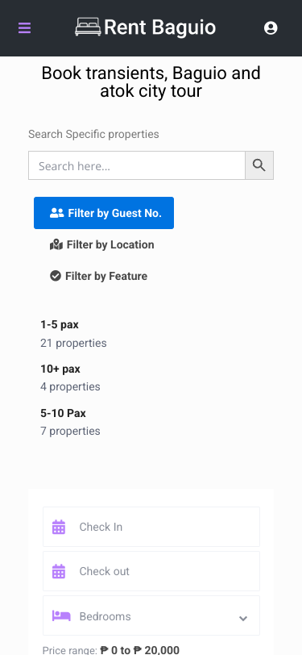Click the bed logo icon in header
Viewport: 302px width, 655px height.
coord(88,27)
